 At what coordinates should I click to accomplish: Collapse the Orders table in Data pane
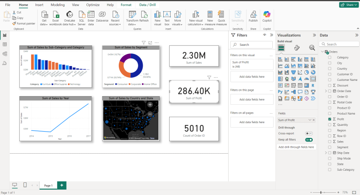tap(322, 52)
